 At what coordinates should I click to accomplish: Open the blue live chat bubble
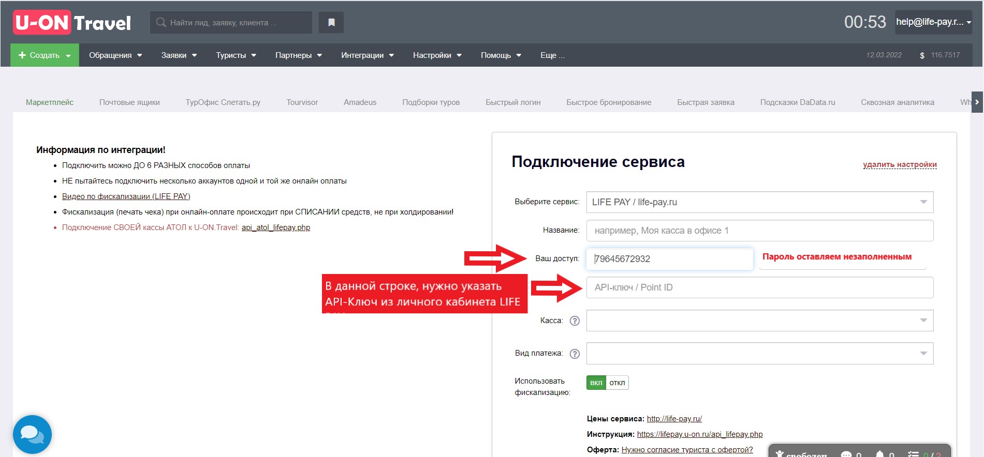click(32, 434)
